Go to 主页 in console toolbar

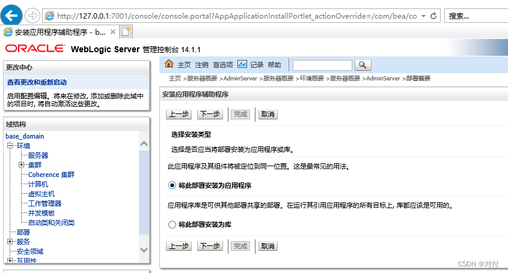pos(184,65)
